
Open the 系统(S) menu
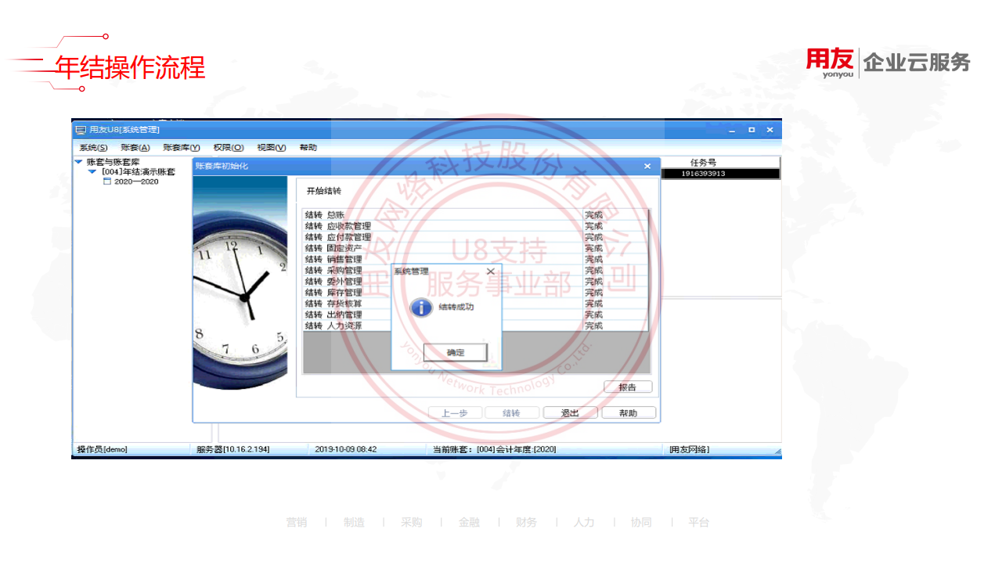point(93,147)
